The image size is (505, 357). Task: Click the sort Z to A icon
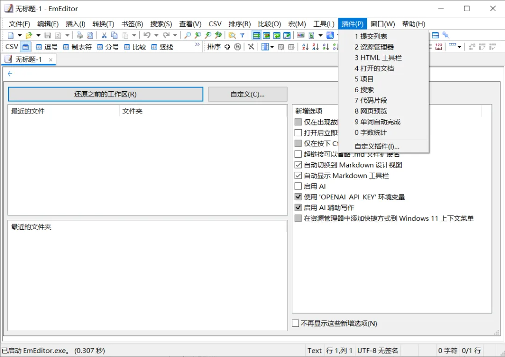315,47
